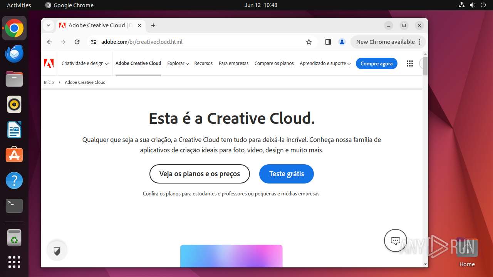
Task: Open Compare os planos nav item
Action: 274,63
